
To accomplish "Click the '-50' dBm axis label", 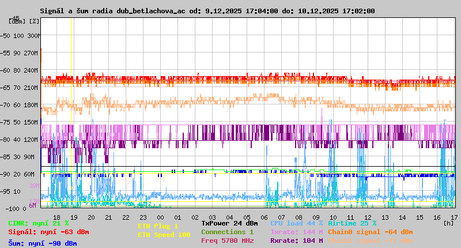I will (5, 36).
